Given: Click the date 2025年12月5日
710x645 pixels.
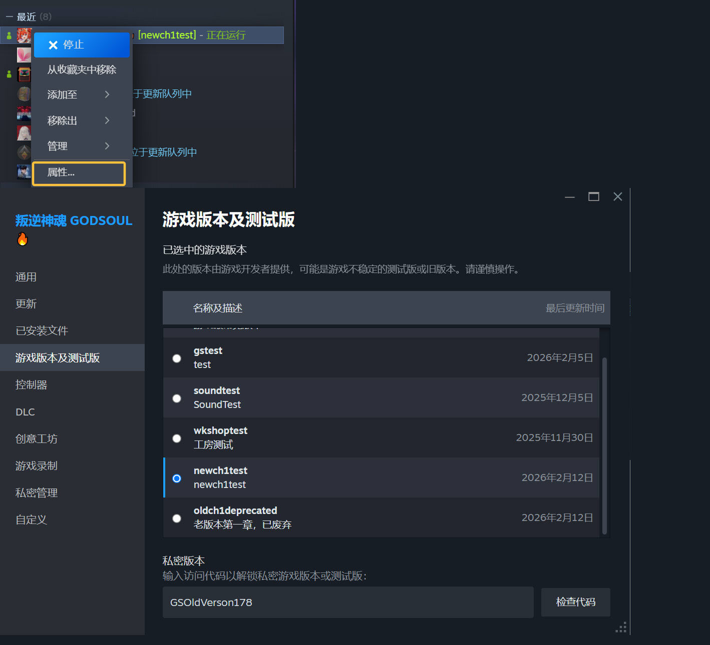Looking at the screenshot, I should 557,397.
